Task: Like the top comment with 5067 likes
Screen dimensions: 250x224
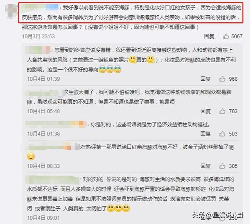Action: [226, 36]
